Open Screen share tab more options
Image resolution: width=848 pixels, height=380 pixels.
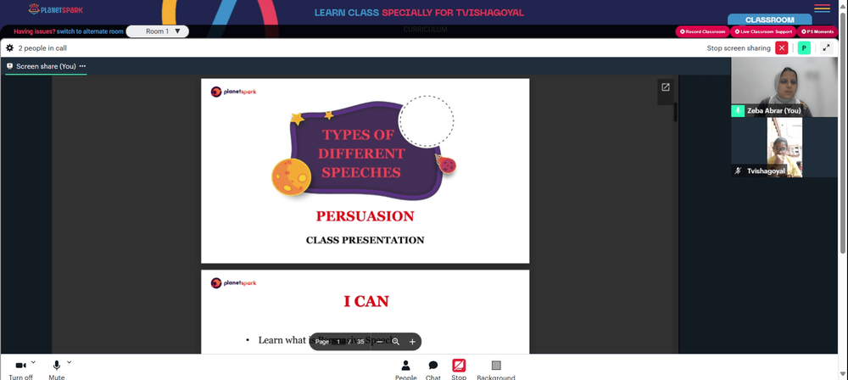pos(82,66)
